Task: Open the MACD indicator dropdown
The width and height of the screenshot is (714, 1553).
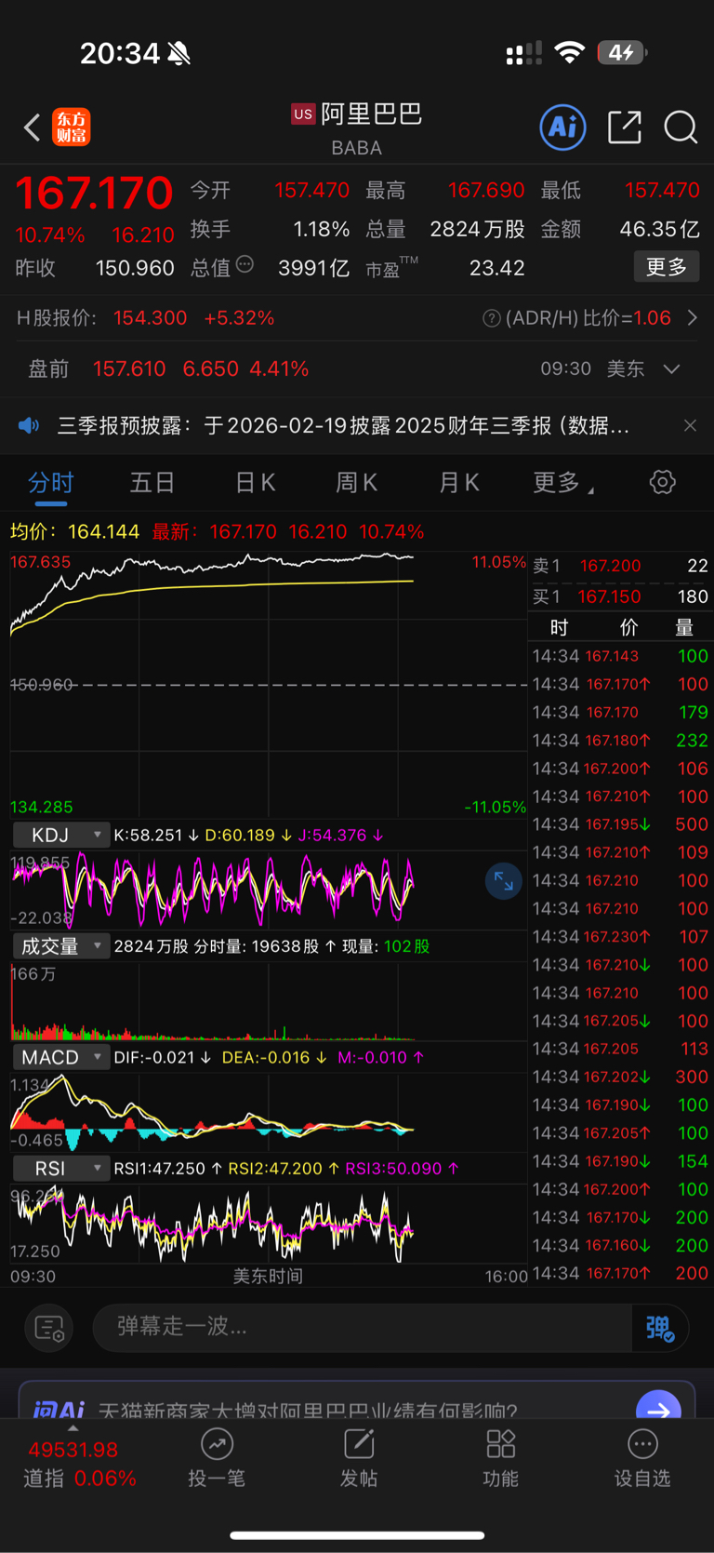Action: coord(60,1058)
